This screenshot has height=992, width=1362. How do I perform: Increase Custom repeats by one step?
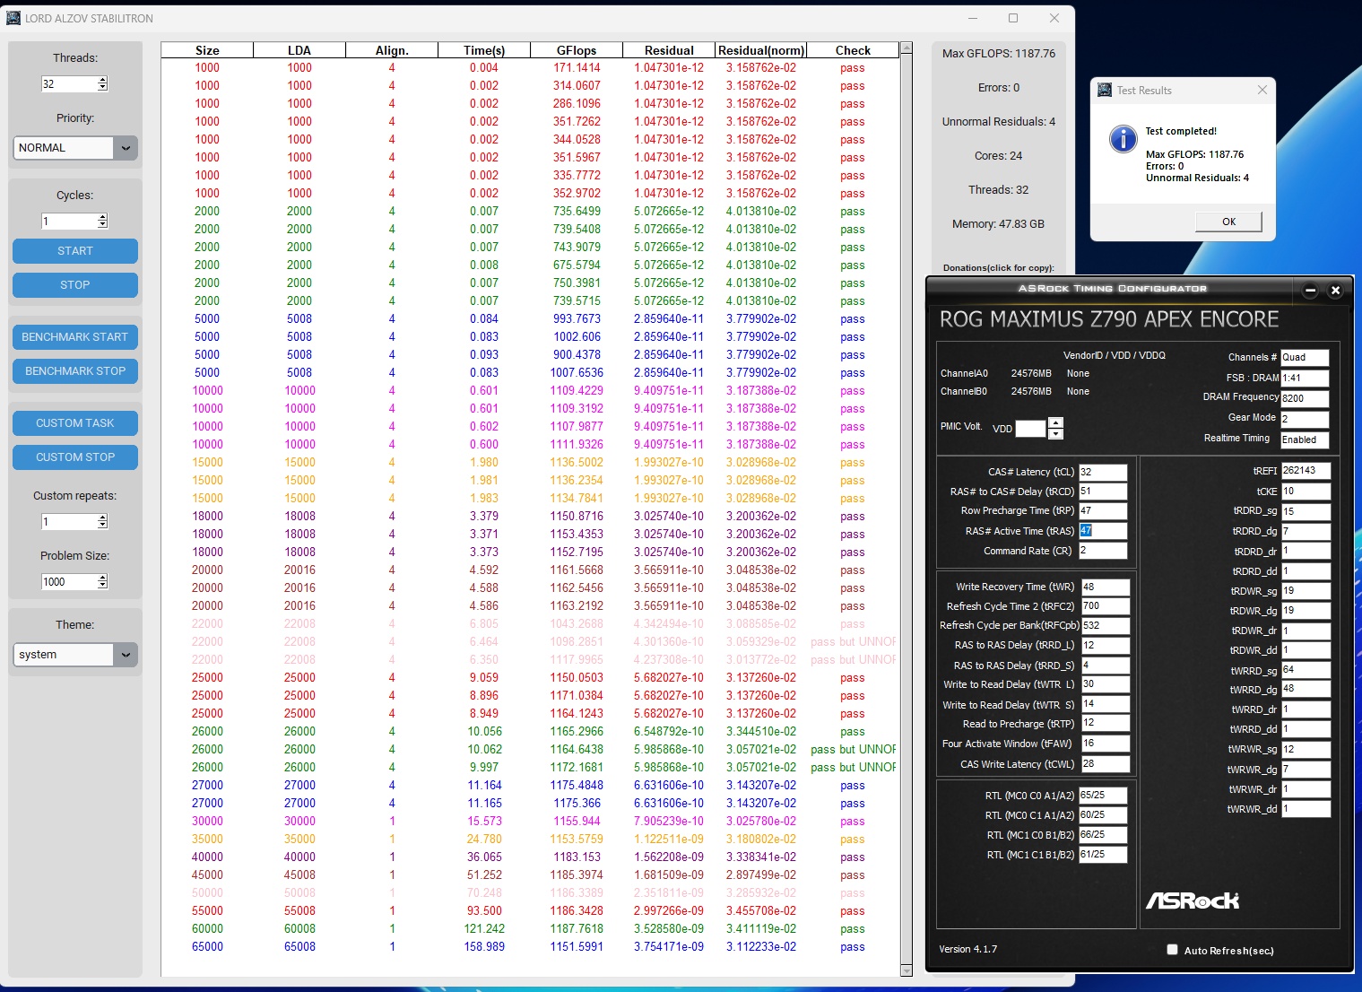[x=102, y=518]
